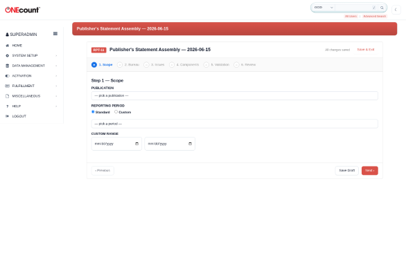Click the slash shortcut hint in search
This screenshot has height=253, width=406.
click(374, 8)
